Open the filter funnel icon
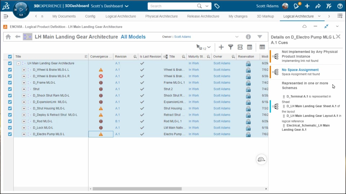Screen dimensions: 346x194 (x=231, y=47)
